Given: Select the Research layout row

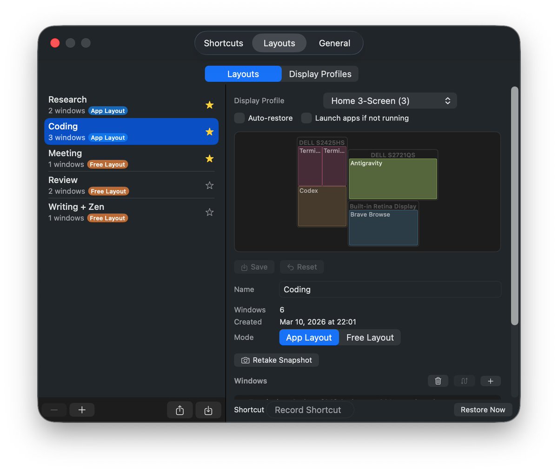Looking at the screenshot, I should [x=132, y=105].
